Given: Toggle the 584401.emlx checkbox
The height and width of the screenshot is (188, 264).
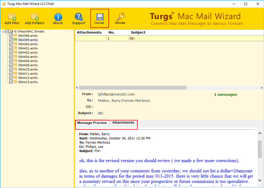Looking at the screenshot, I should [x=11, y=48].
